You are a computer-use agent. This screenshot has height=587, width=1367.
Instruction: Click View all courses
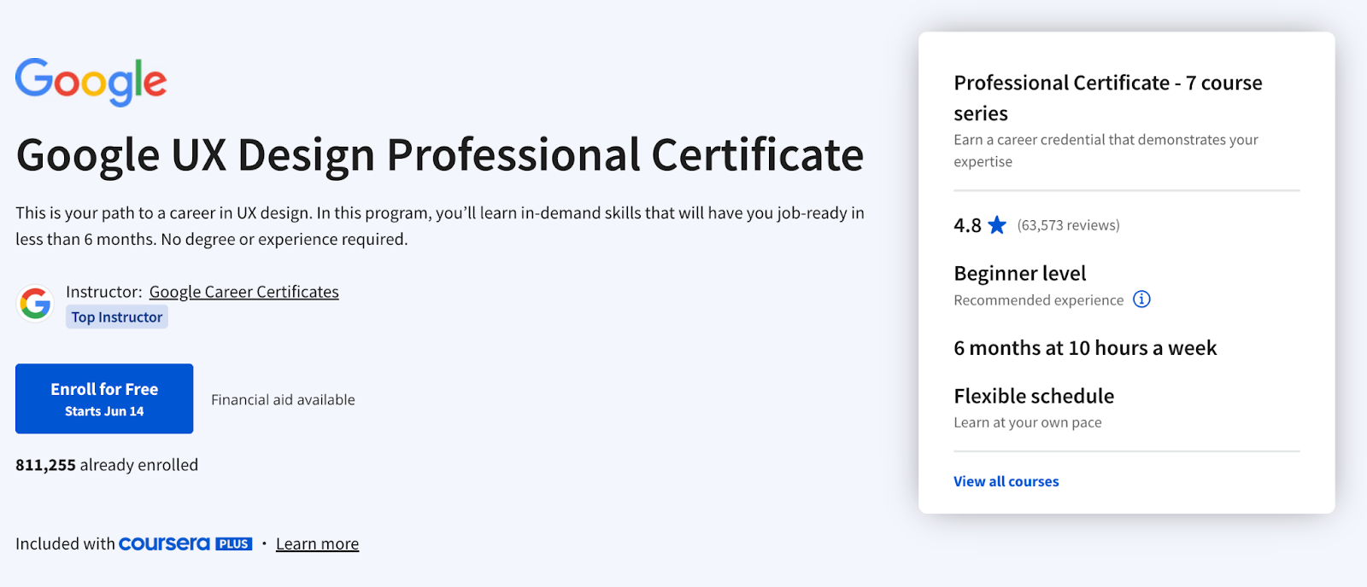(x=1006, y=481)
